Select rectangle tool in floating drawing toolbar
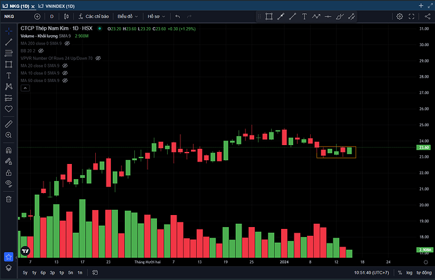Image resolution: width=435 pixels, height=280 pixels. (269, 16)
